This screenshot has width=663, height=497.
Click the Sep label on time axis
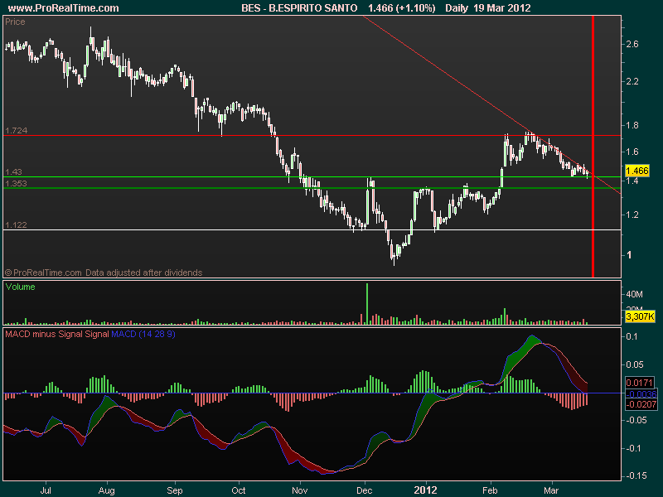pos(175,490)
